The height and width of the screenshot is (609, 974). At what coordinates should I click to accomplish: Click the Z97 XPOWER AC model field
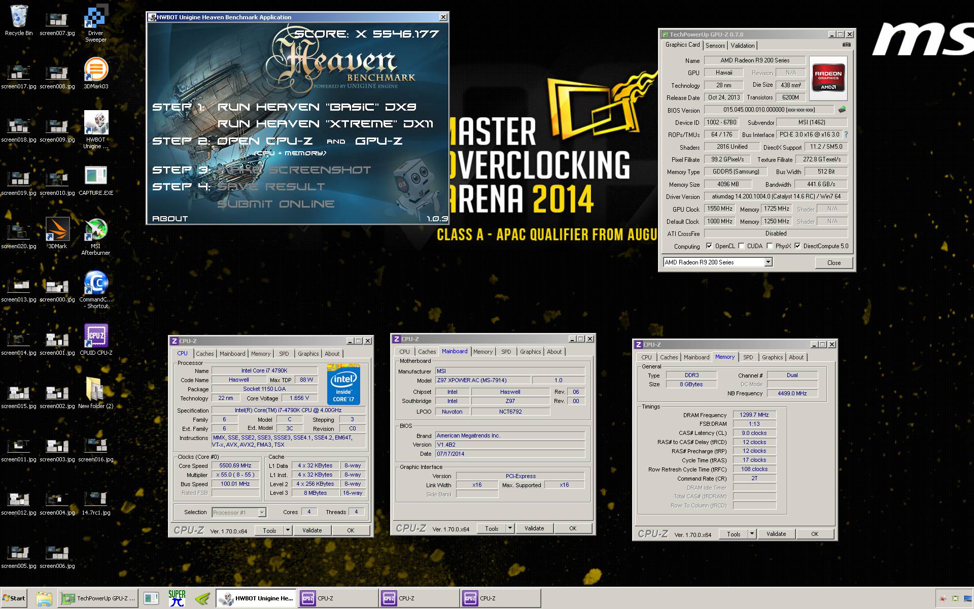click(x=483, y=380)
